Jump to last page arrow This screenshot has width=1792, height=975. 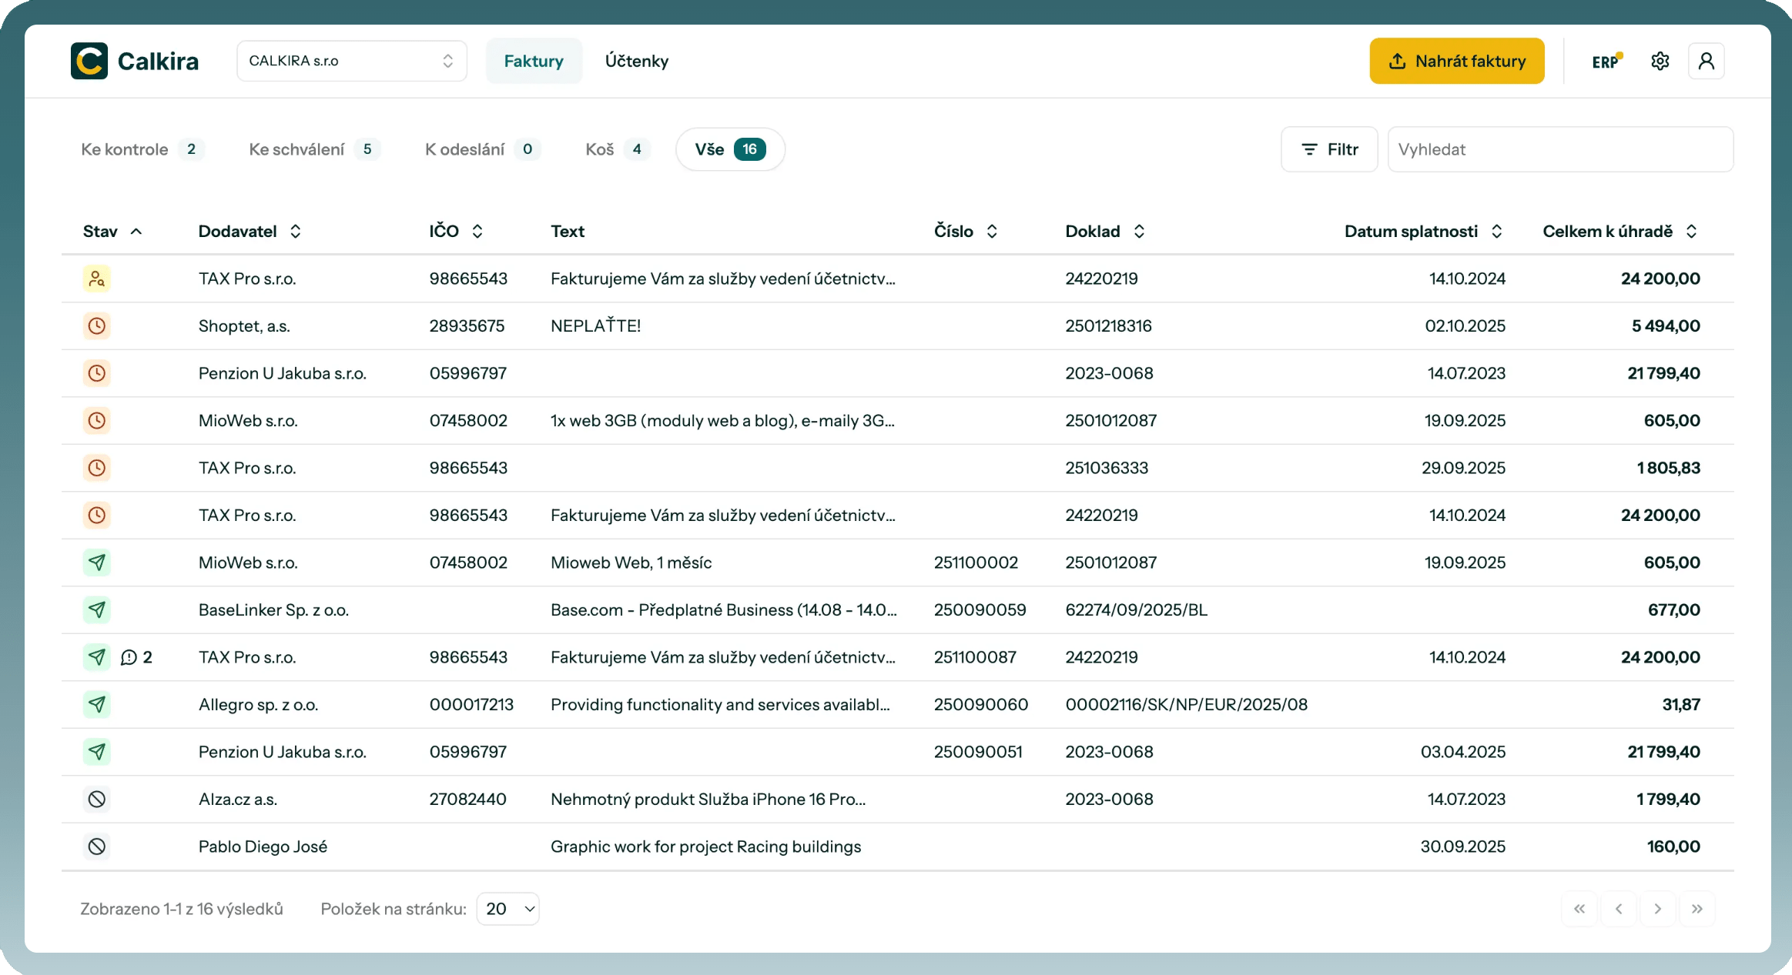pyautogui.click(x=1697, y=909)
